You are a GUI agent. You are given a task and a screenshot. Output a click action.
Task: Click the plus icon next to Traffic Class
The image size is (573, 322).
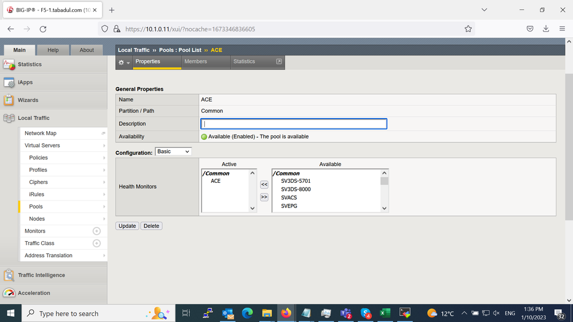pyautogui.click(x=96, y=244)
